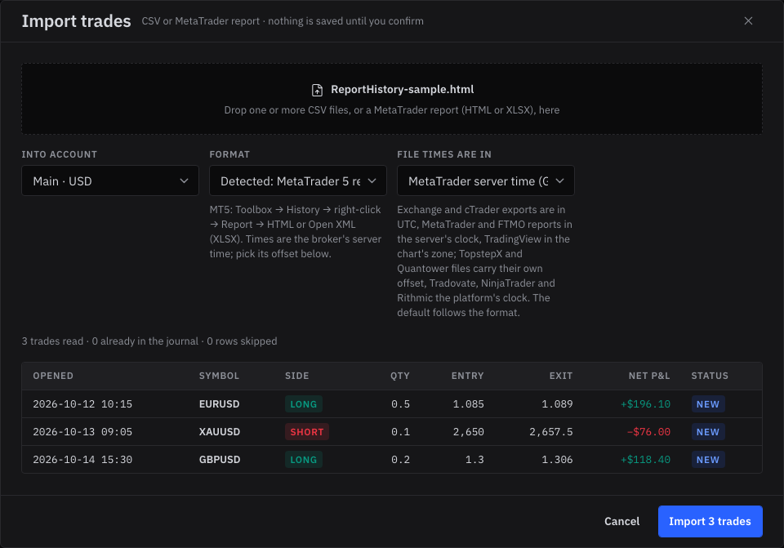Image resolution: width=784 pixels, height=548 pixels.
Task: Click the 3 trades read summary line
Action: 149,341
